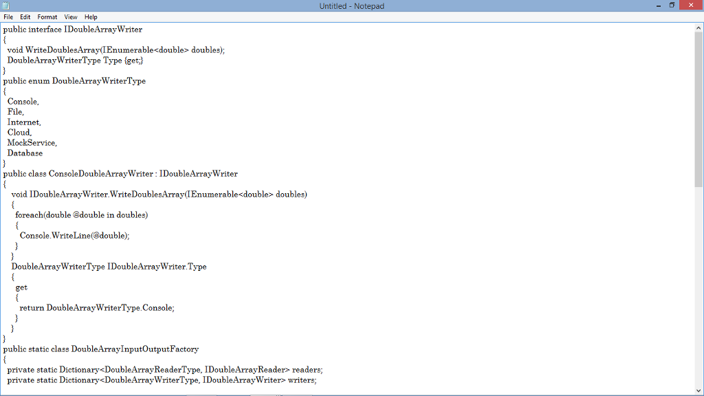Click the 'Untitled - Notepad' window title

click(x=351, y=5)
